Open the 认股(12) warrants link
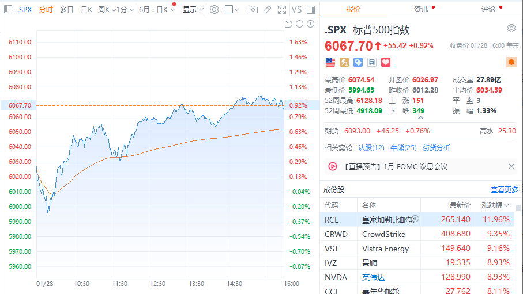Viewport: 523px width, 294px height. point(371,148)
